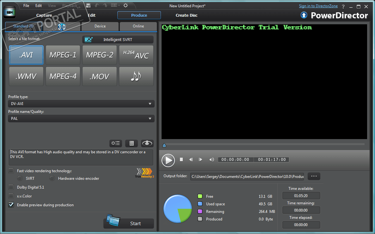Viewport: 375px width, 234px height.
Task: Select the .WMV file format
Action: (26, 76)
